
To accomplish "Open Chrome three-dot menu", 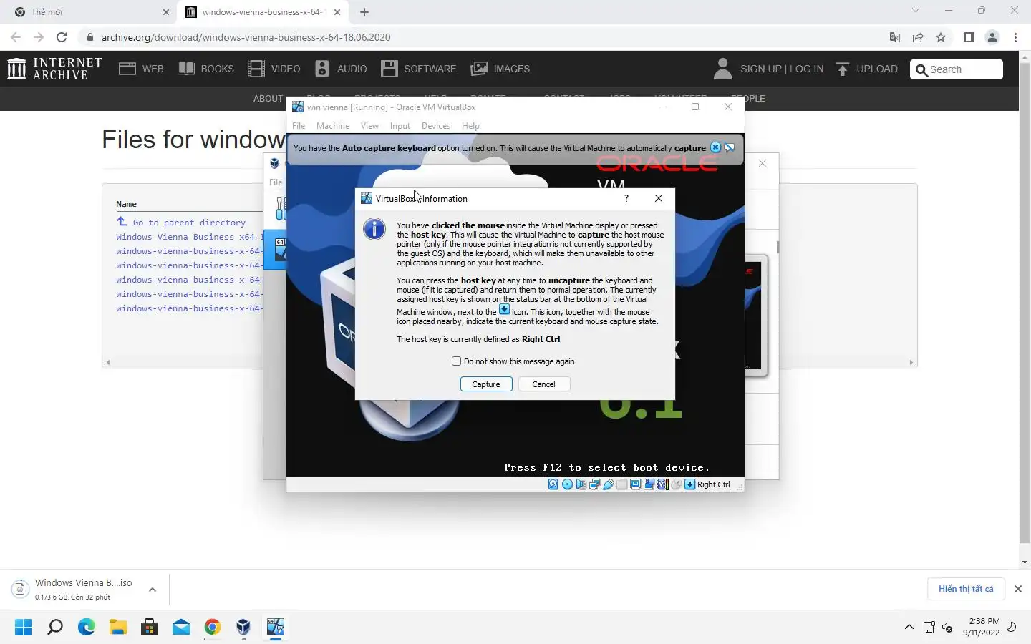I will (1015, 37).
